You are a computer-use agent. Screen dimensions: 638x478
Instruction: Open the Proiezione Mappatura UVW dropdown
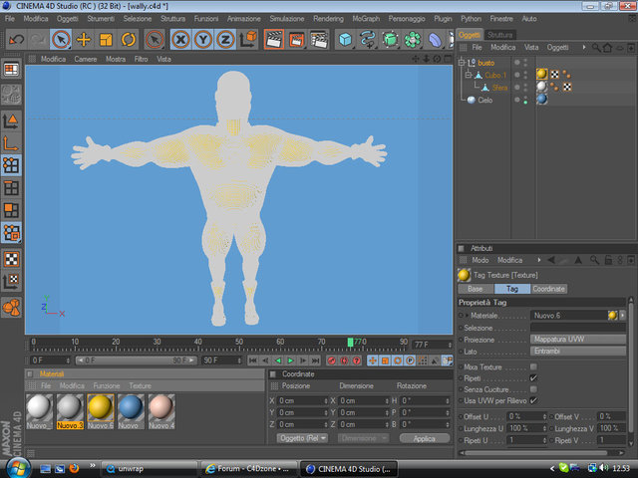[x=578, y=340]
